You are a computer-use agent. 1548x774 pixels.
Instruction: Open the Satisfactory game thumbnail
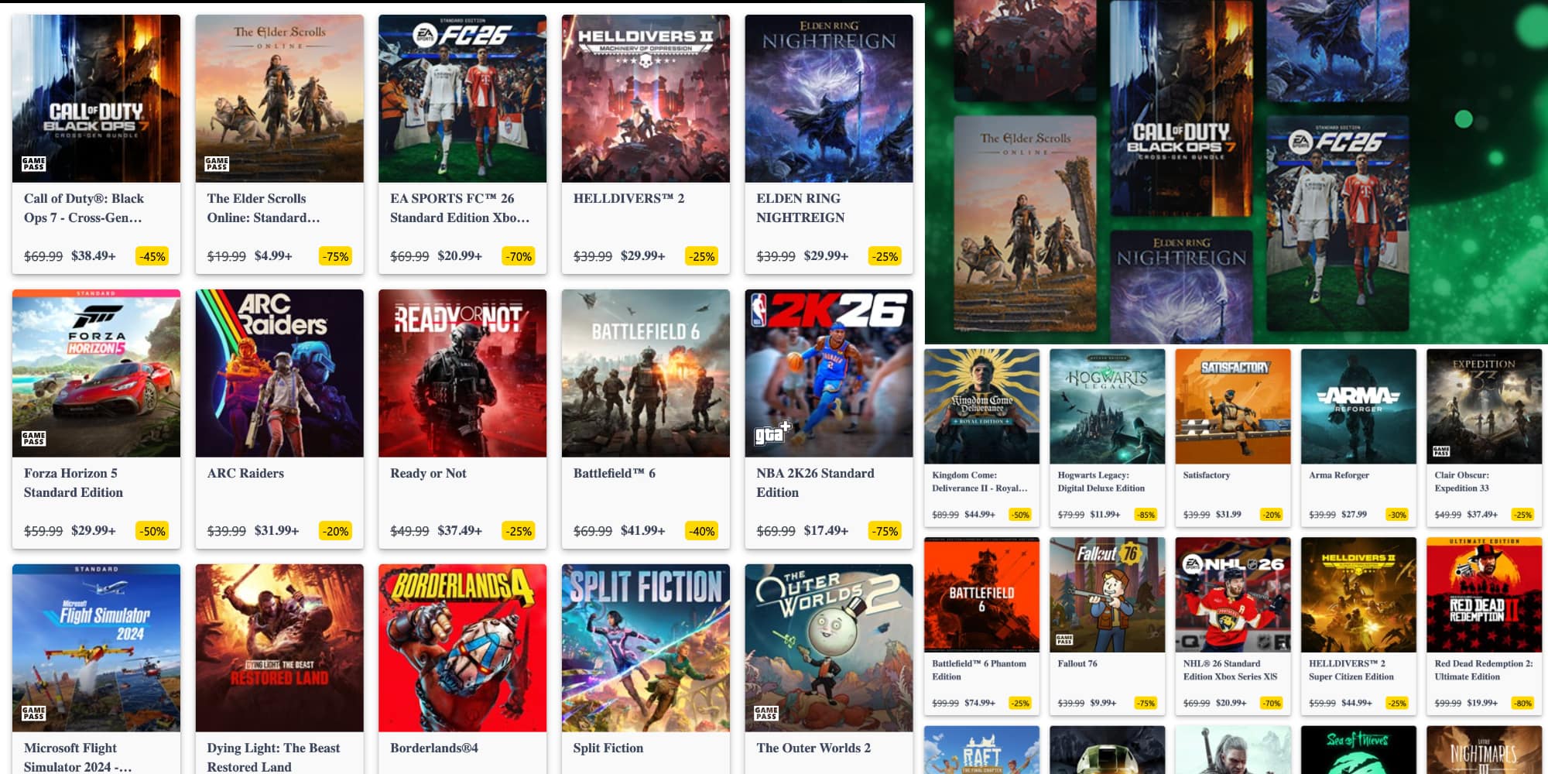point(1233,406)
